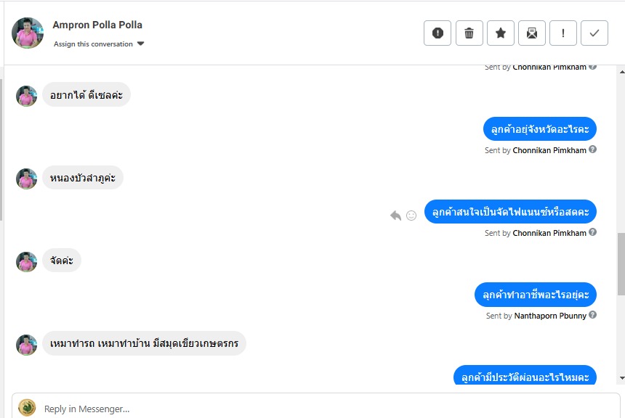Click page avatar beside reply box
This screenshot has width=625, height=418.
27,408
